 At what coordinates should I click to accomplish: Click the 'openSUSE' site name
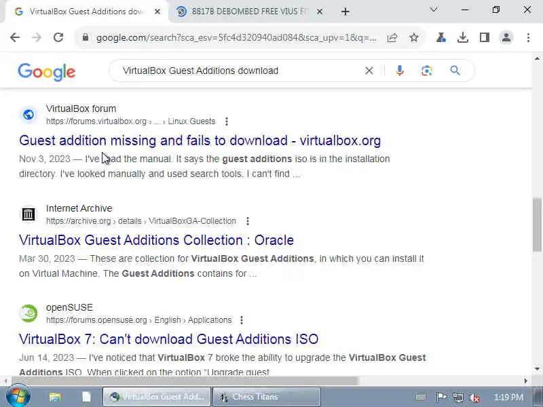tap(69, 308)
